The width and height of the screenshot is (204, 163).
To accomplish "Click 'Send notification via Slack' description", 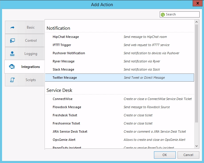I will tap(142, 69).
